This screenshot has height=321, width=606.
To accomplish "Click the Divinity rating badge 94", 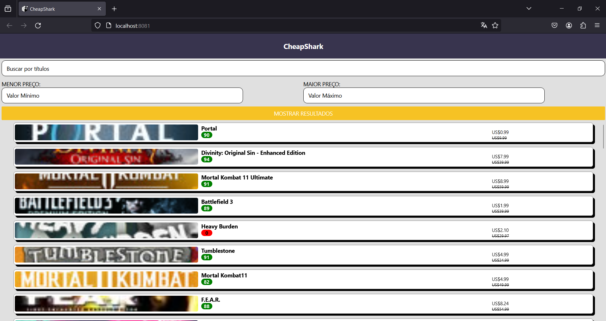I will [207, 160].
